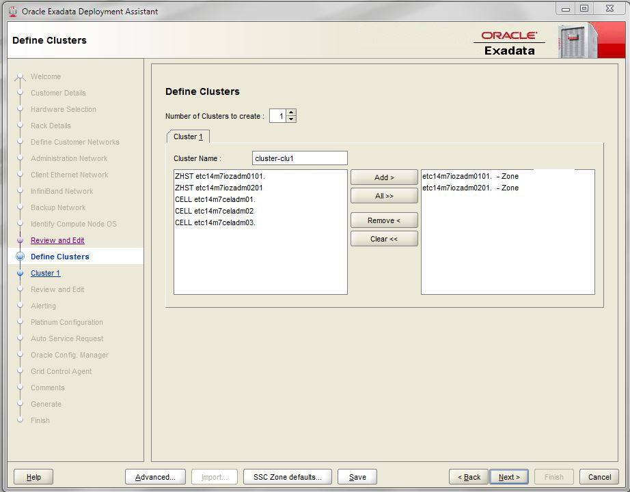Screen dimensions: 630x492
Task: Click the Exadata rack image in header
Action: click(x=577, y=41)
